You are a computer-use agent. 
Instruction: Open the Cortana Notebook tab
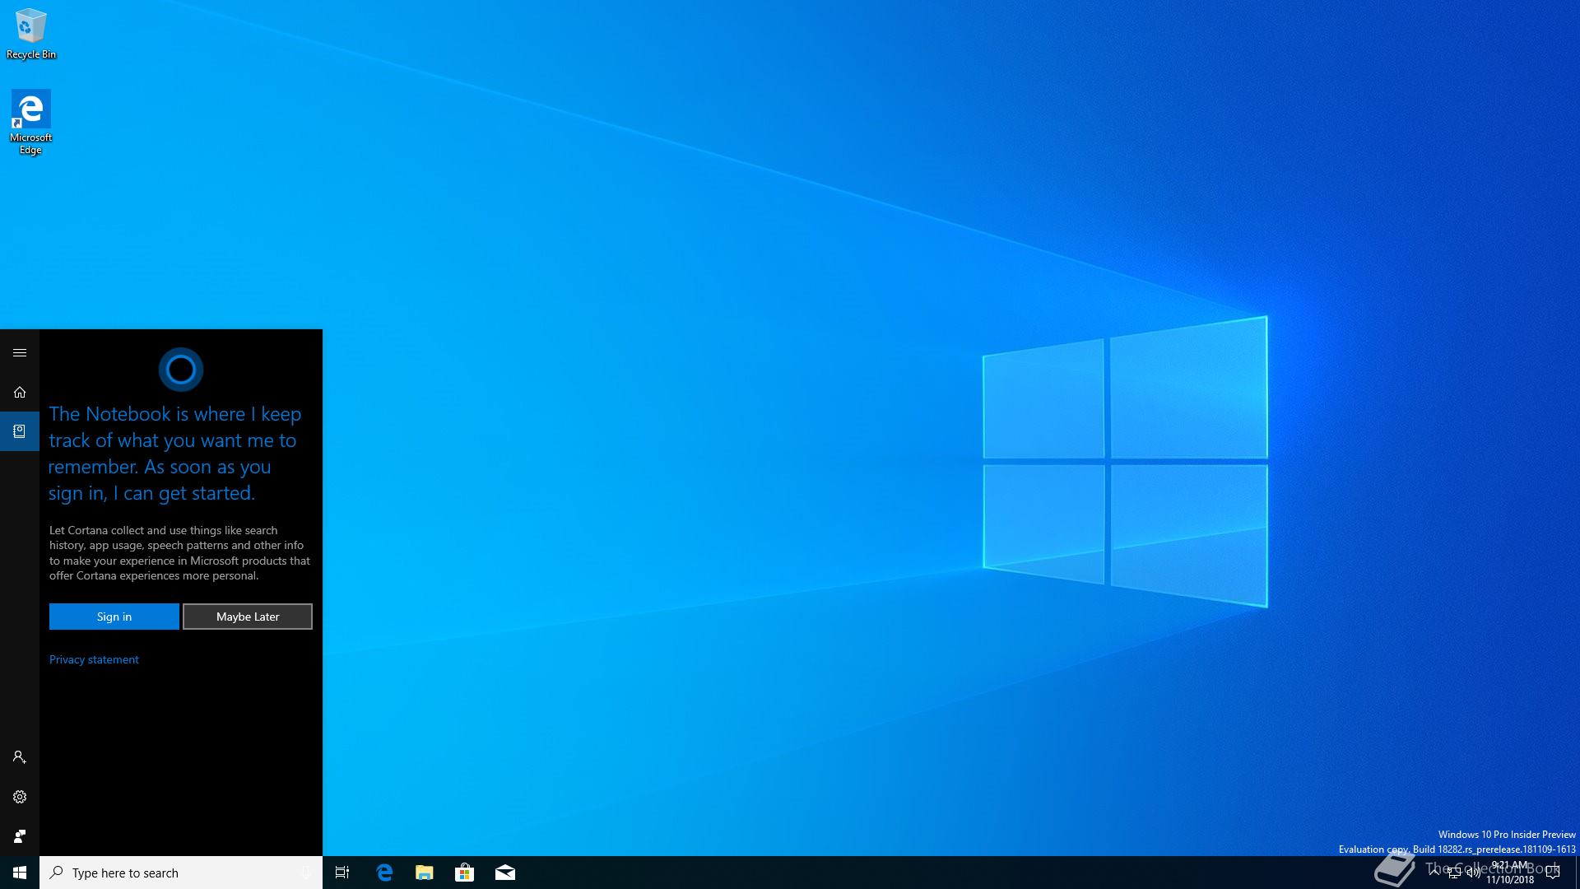(20, 431)
